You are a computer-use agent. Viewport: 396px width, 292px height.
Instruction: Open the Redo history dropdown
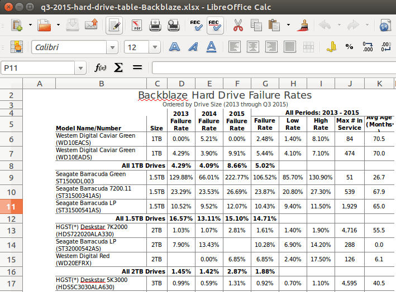click(367, 25)
